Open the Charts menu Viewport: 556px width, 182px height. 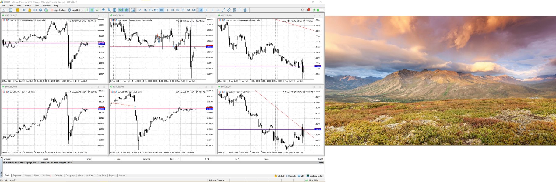click(28, 5)
